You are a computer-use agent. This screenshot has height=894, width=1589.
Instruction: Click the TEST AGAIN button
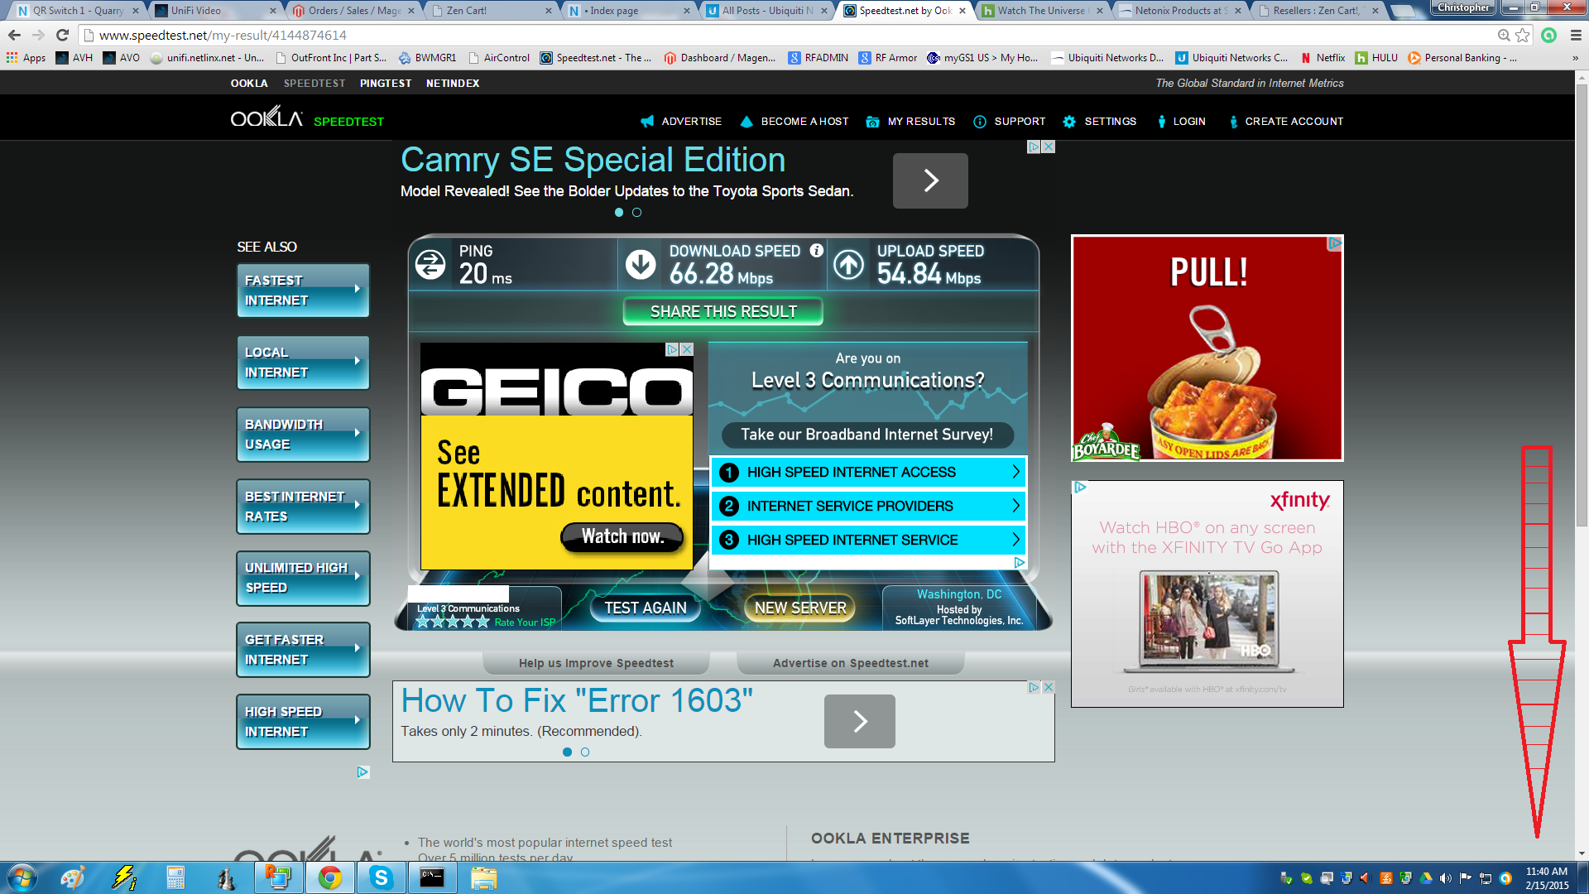coord(646,608)
